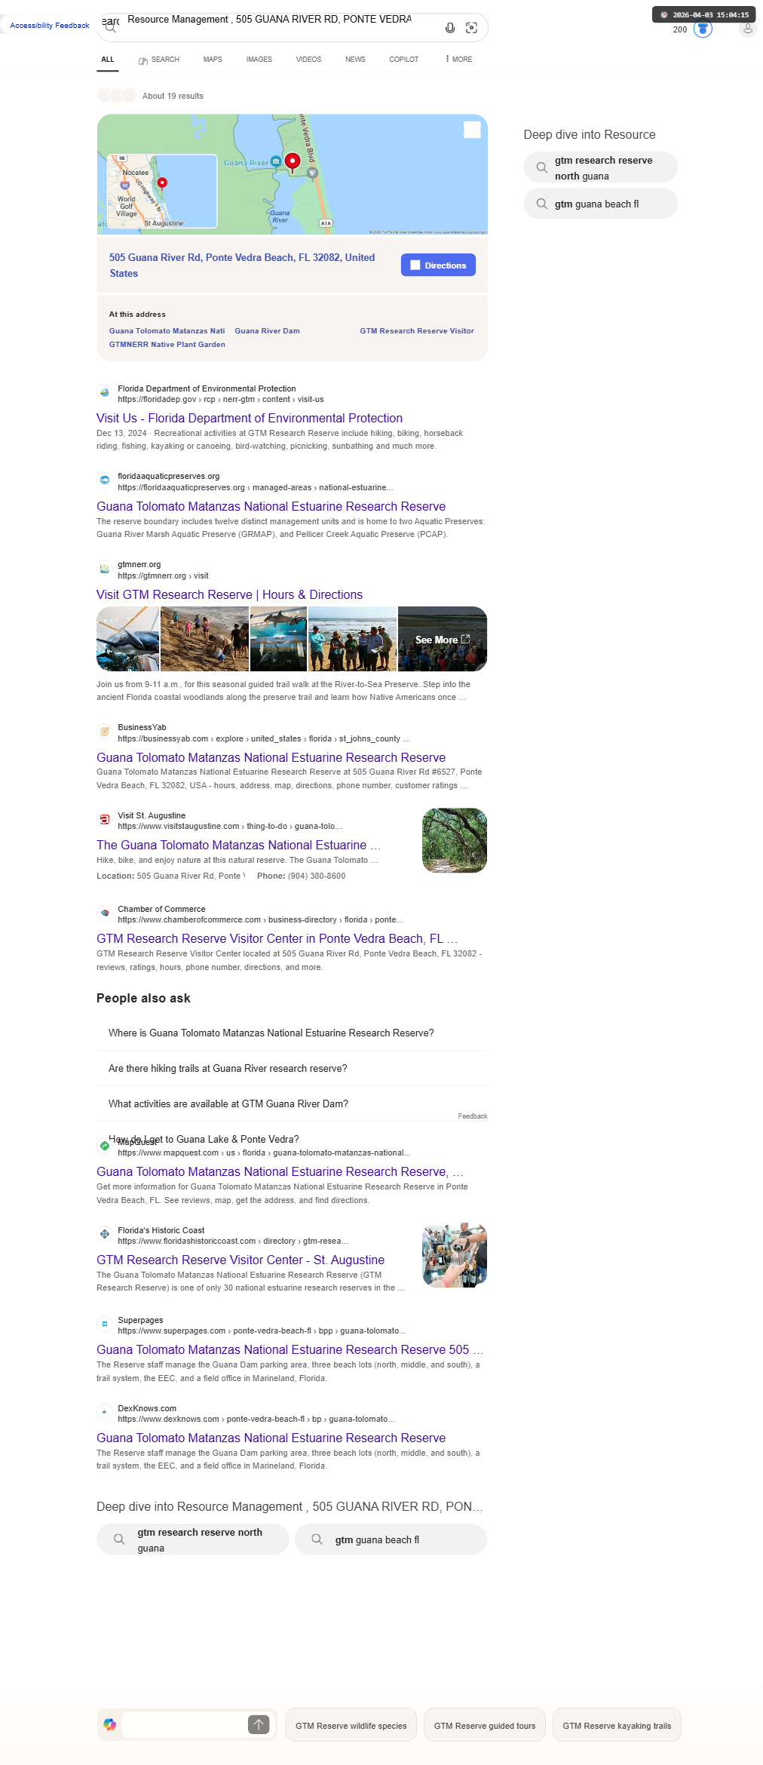
Task: Expand 'Are there hiking trails' question
Action: click(x=292, y=1069)
